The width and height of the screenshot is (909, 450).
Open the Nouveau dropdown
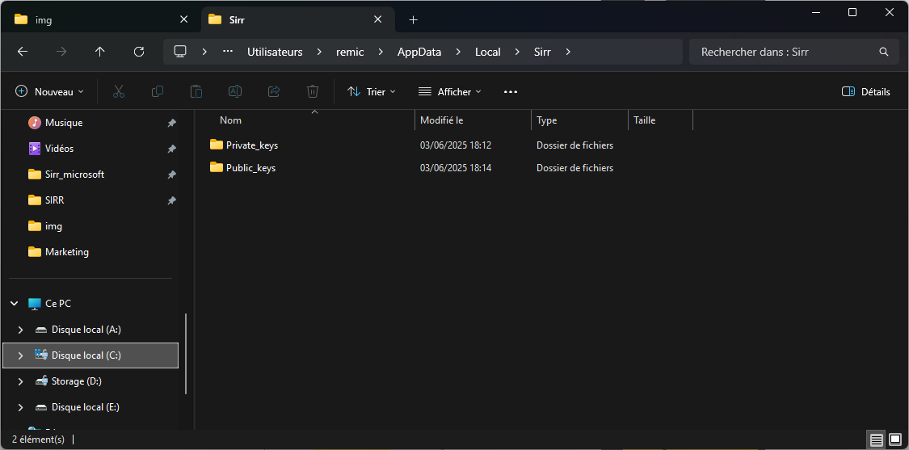(x=49, y=91)
